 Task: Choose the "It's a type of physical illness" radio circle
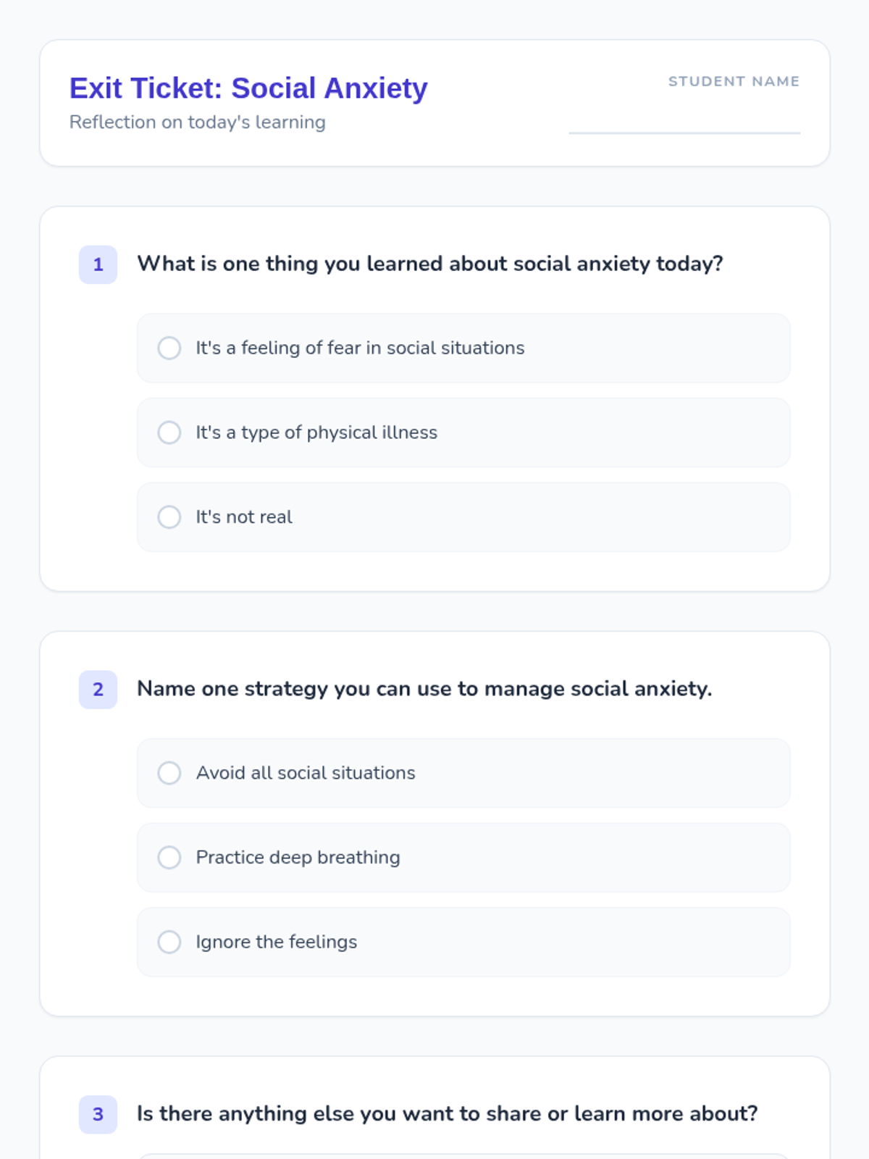click(x=169, y=432)
